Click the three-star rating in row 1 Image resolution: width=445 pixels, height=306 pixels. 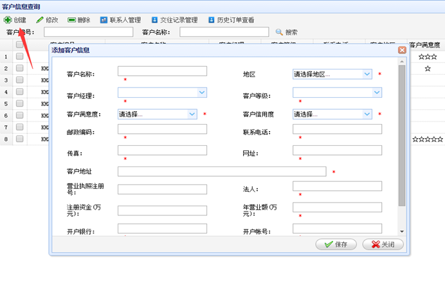[428, 57]
